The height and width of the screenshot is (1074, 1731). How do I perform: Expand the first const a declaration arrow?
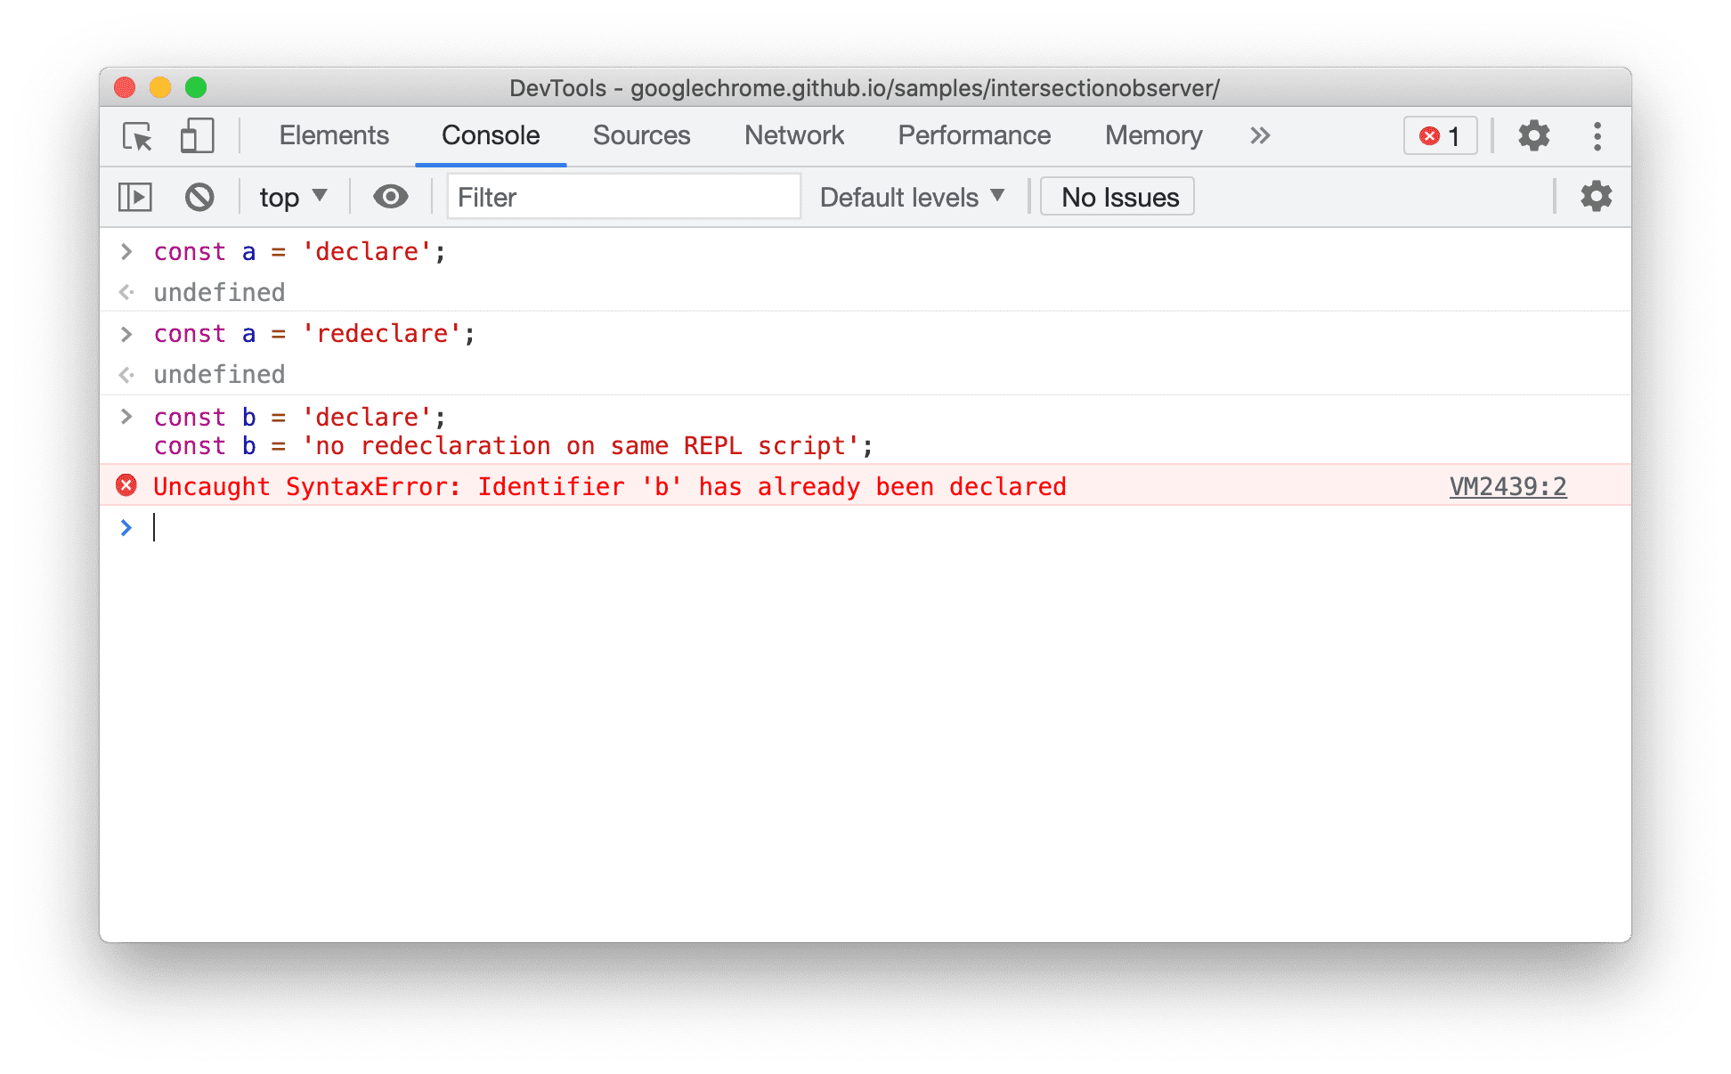[125, 250]
